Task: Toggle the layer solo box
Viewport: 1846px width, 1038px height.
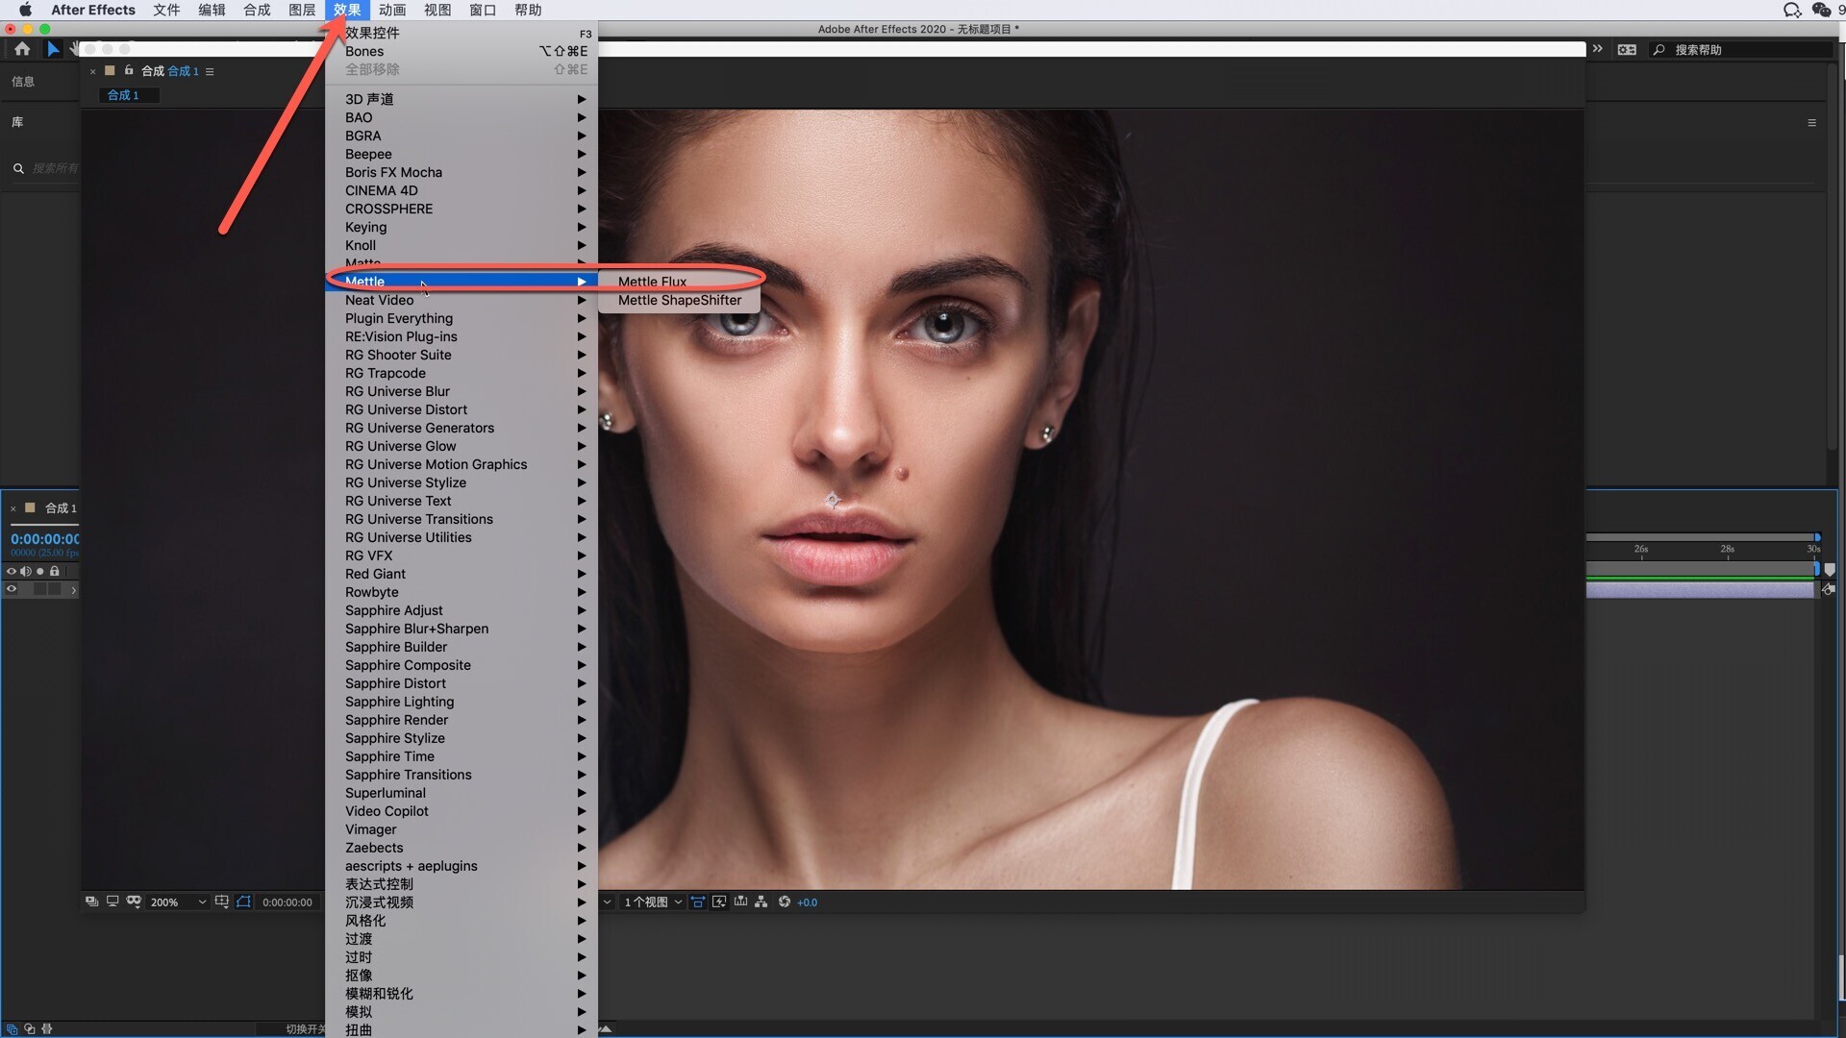Action: pyautogui.click(x=39, y=589)
